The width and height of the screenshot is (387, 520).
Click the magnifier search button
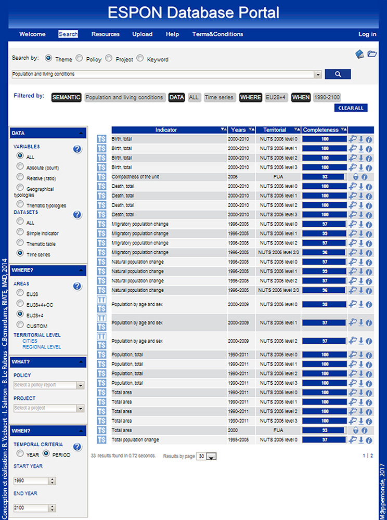click(x=338, y=74)
